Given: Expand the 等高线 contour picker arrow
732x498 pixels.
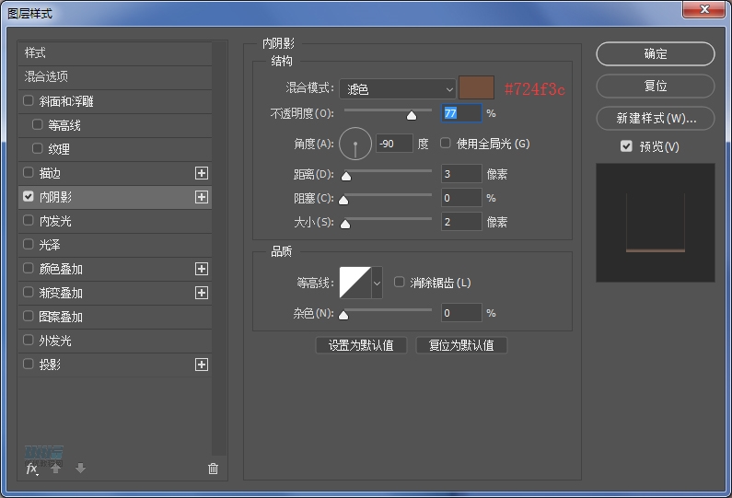Looking at the screenshot, I should (377, 283).
